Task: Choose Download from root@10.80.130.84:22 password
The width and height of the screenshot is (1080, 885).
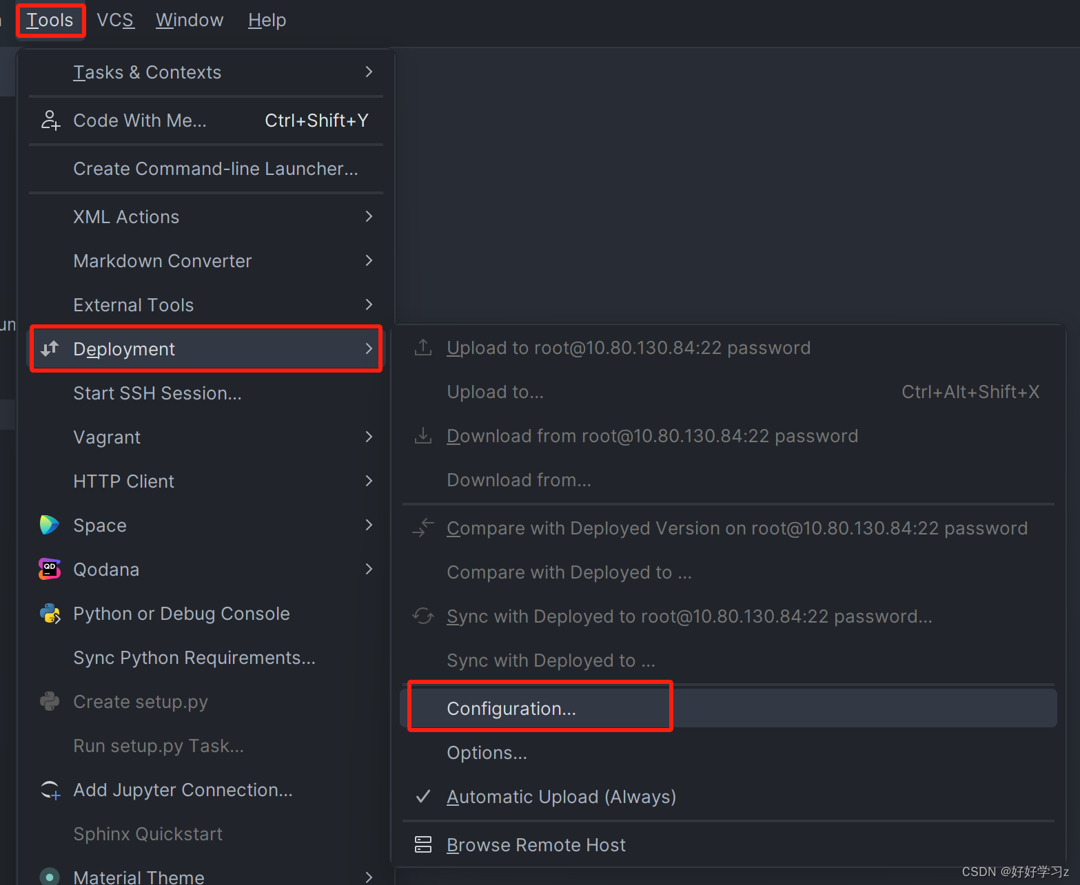Action: [729, 435]
